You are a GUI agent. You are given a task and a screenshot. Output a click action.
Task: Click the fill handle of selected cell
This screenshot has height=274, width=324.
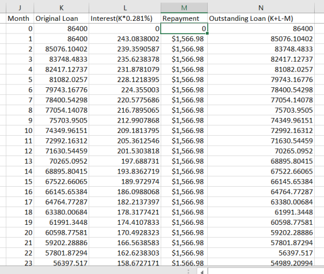[x=207, y=34]
